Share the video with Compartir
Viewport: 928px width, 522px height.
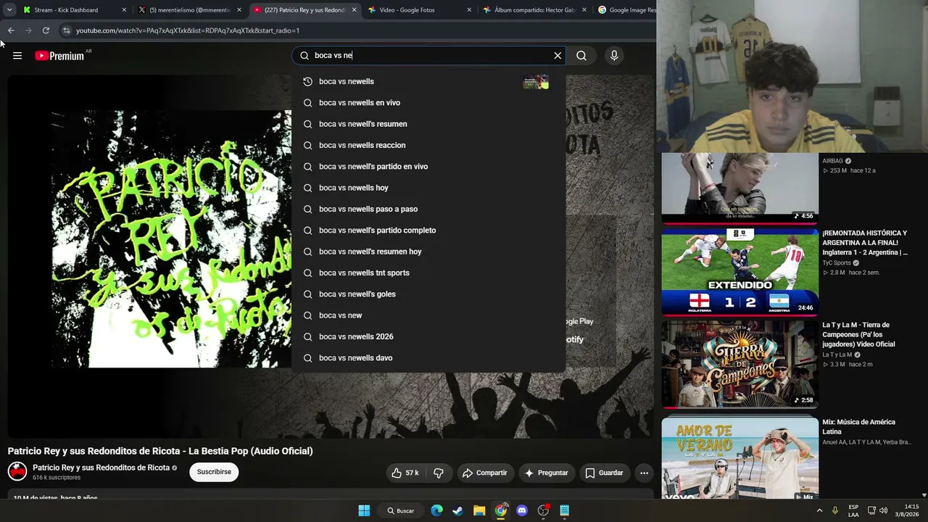(484, 473)
